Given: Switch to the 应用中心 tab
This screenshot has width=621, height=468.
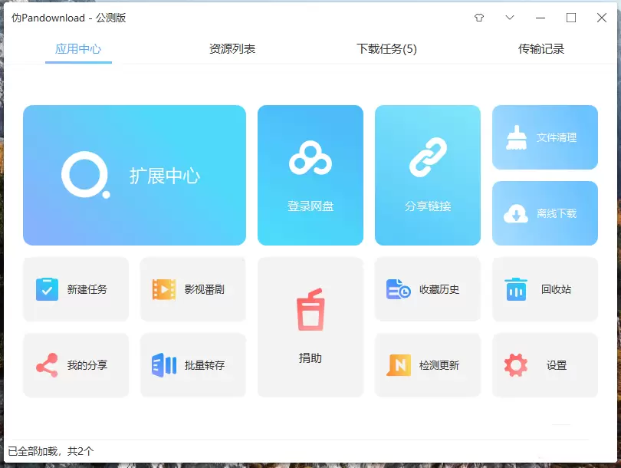Looking at the screenshot, I should coord(78,49).
